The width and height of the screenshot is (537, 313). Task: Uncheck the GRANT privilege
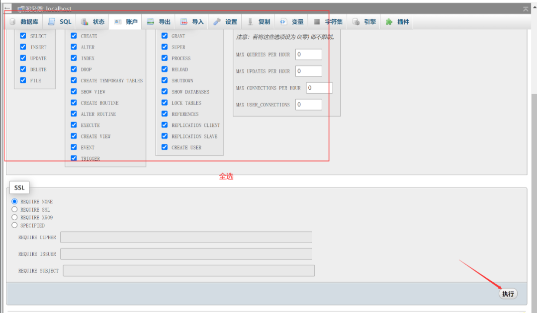[165, 36]
